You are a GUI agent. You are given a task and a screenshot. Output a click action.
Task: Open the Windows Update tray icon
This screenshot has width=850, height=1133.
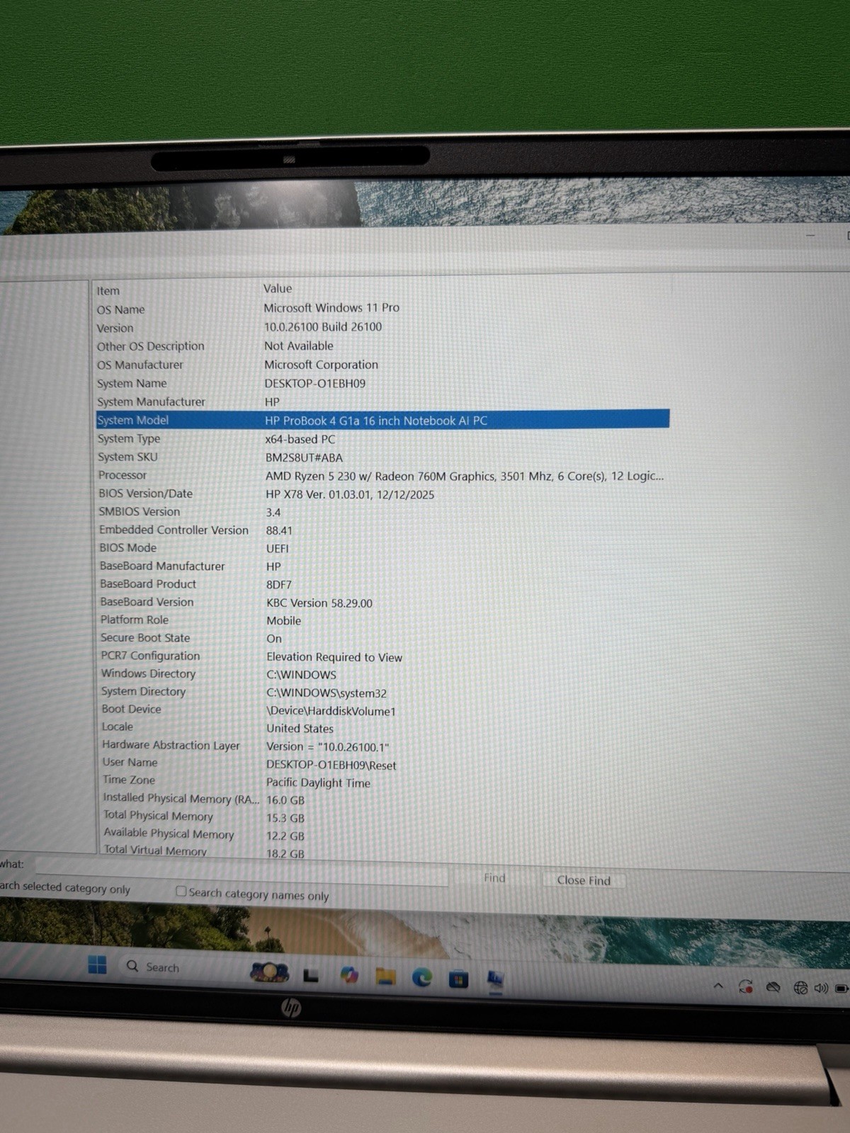point(745,986)
